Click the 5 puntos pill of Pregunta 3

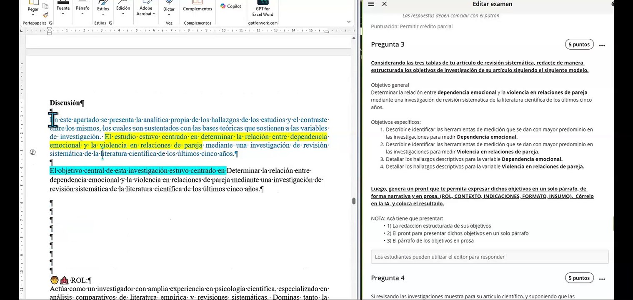click(579, 45)
